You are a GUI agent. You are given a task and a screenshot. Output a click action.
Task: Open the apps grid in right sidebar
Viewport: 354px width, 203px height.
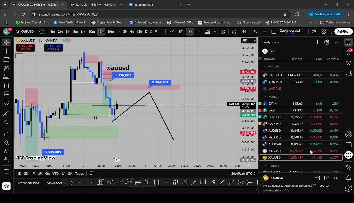pyautogui.click(x=349, y=155)
